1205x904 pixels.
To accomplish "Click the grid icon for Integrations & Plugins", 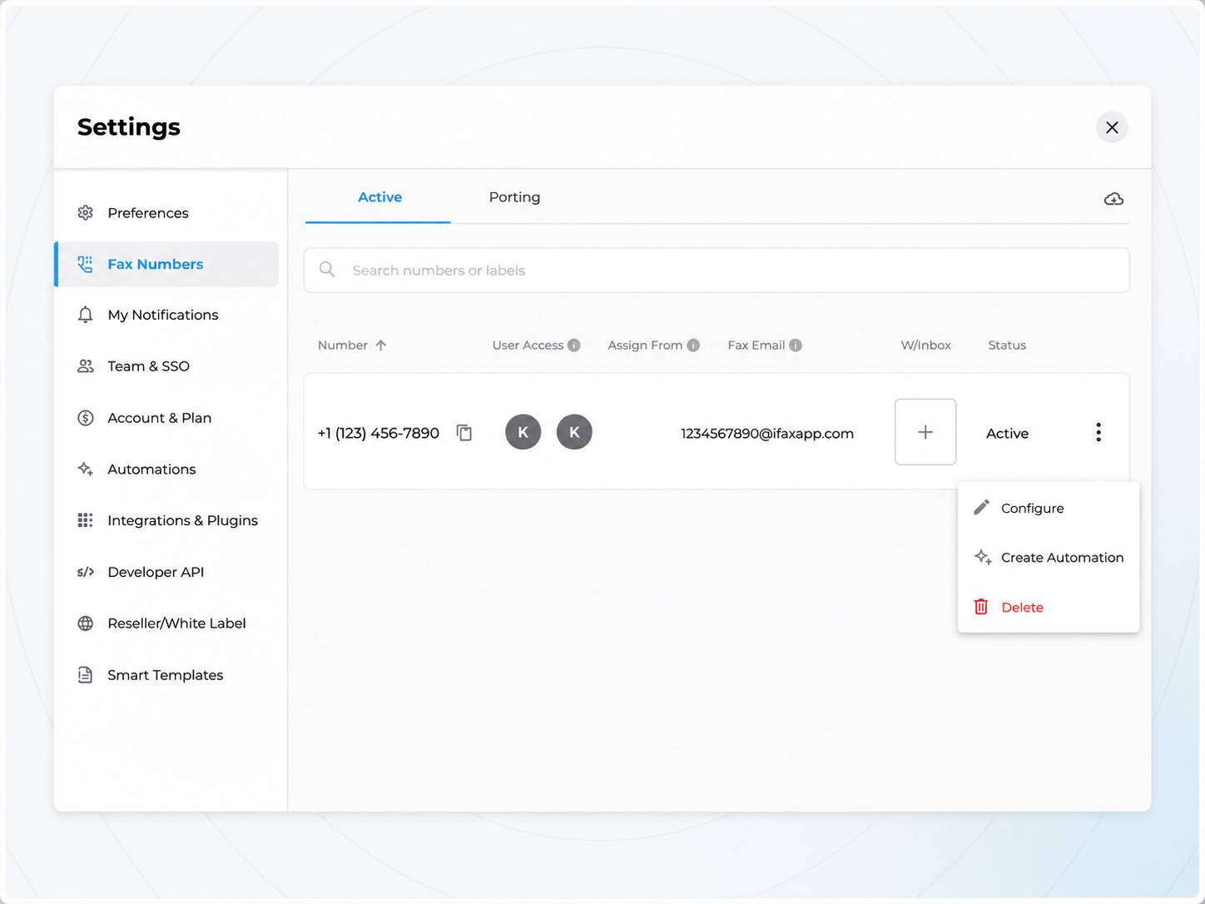I will click(85, 520).
